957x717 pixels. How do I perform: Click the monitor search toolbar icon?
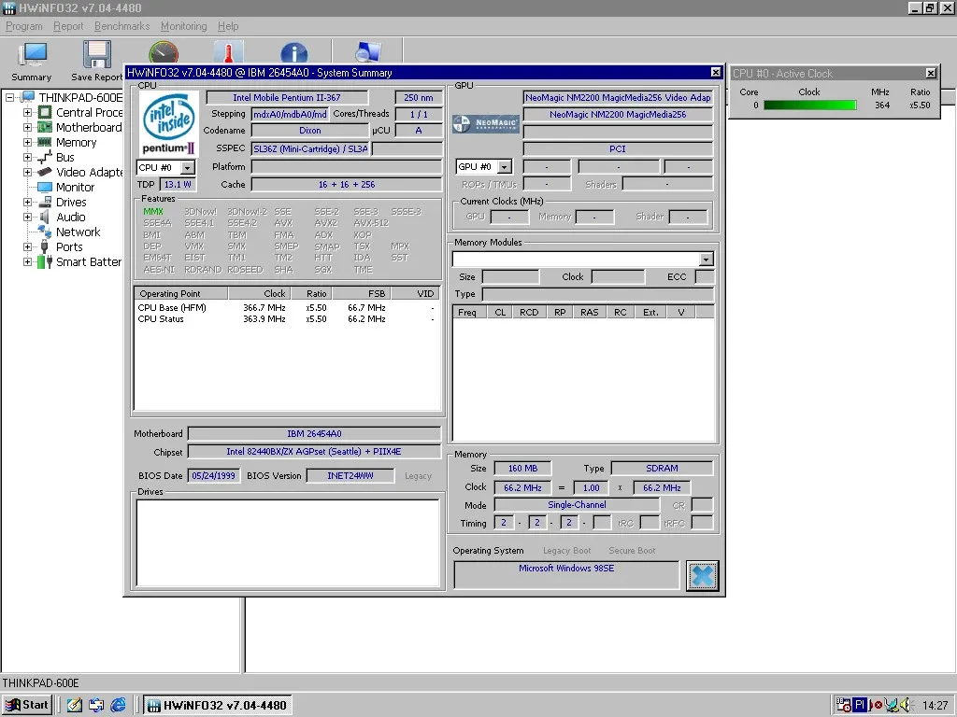pyautogui.click(x=367, y=52)
